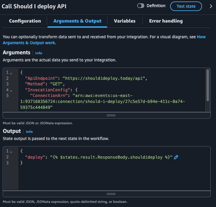Click the "InvocationConfig" key text

tap(47, 90)
